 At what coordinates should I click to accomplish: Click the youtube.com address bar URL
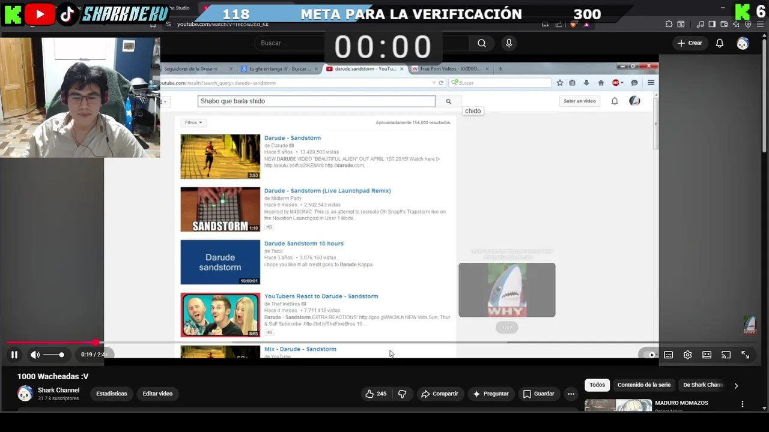[223, 25]
